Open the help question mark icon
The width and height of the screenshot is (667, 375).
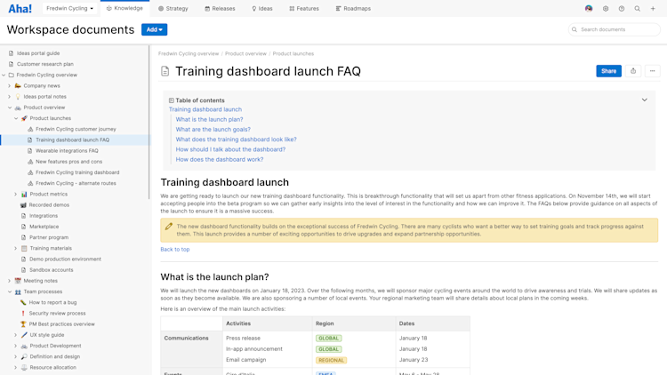[622, 9]
